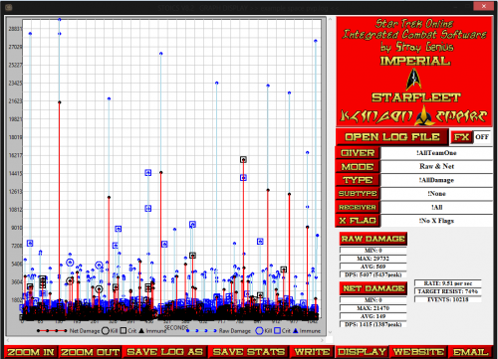Click the Raw Damage Immune triangle legend icon
Image resolution: width=498 pixels, height=359 pixels.
(295, 330)
